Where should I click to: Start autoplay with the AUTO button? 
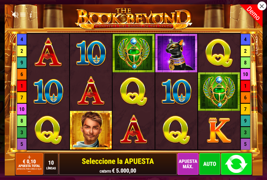[210, 164]
